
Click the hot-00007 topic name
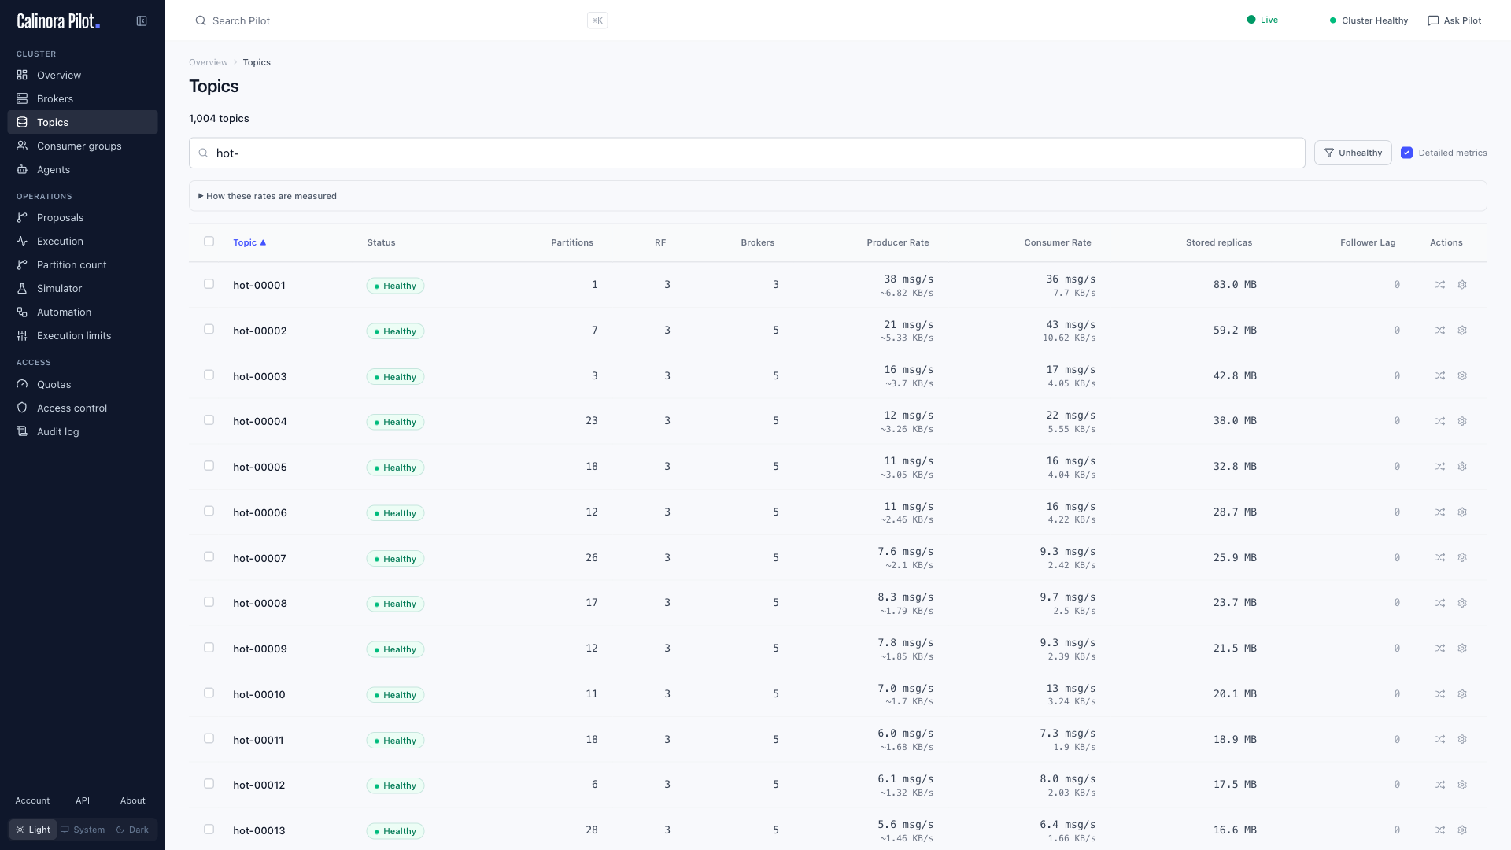[x=260, y=558]
